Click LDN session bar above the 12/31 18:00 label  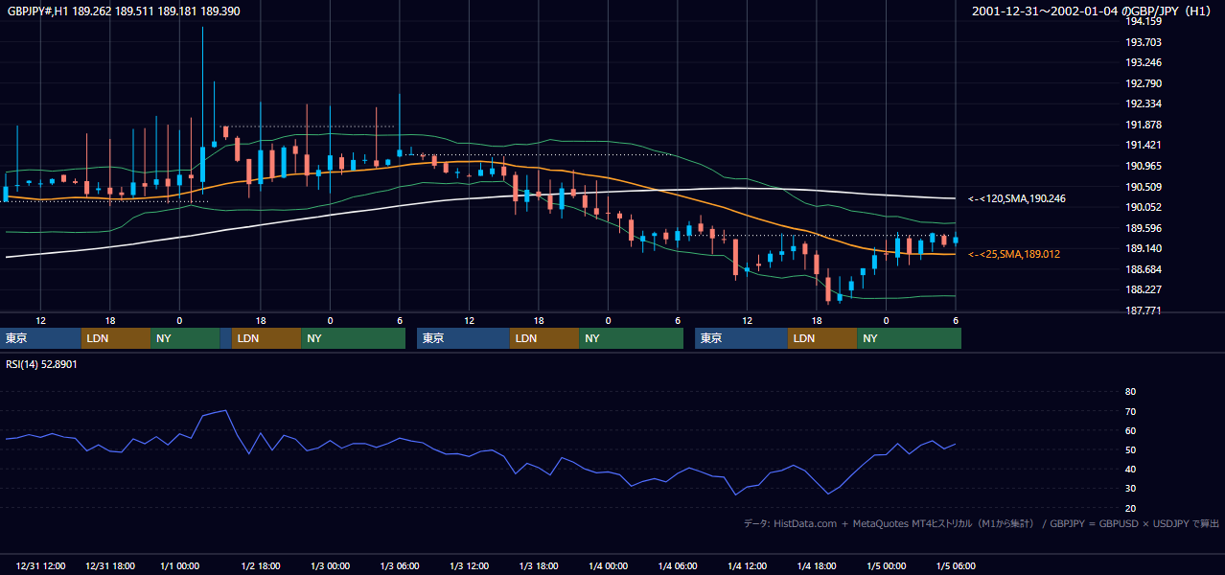(x=116, y=338)
